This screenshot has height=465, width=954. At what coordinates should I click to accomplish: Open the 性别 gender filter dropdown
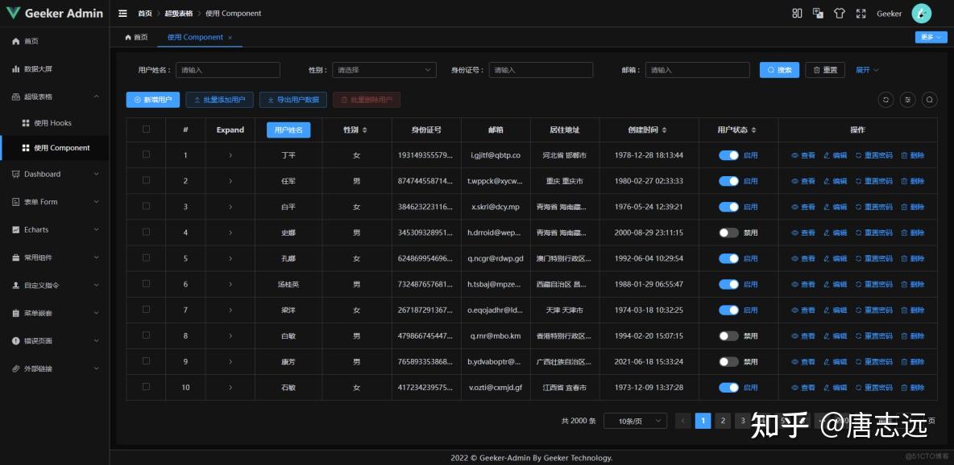pos(384,69)
